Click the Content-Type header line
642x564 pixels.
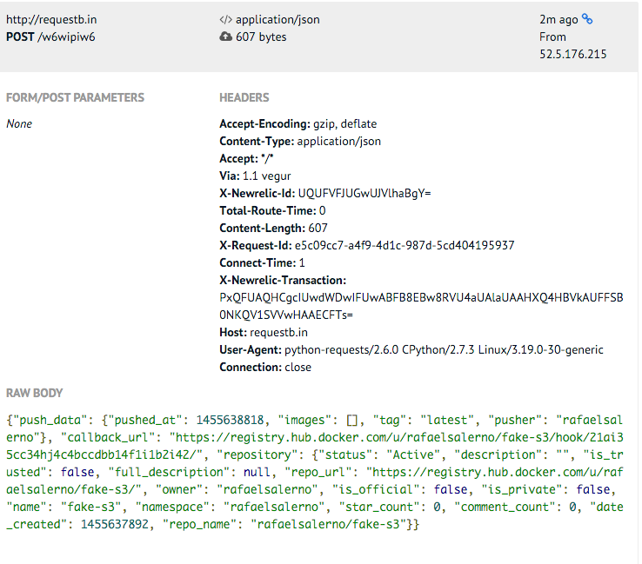[x=299, y=141]
